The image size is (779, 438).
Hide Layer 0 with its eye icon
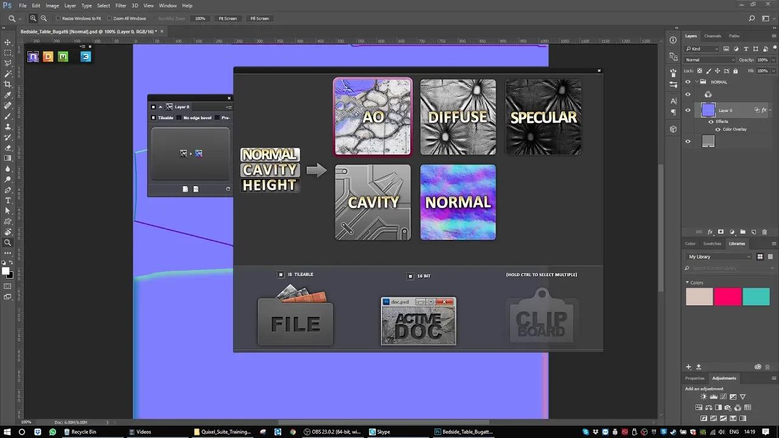click(x=688, y=110)
